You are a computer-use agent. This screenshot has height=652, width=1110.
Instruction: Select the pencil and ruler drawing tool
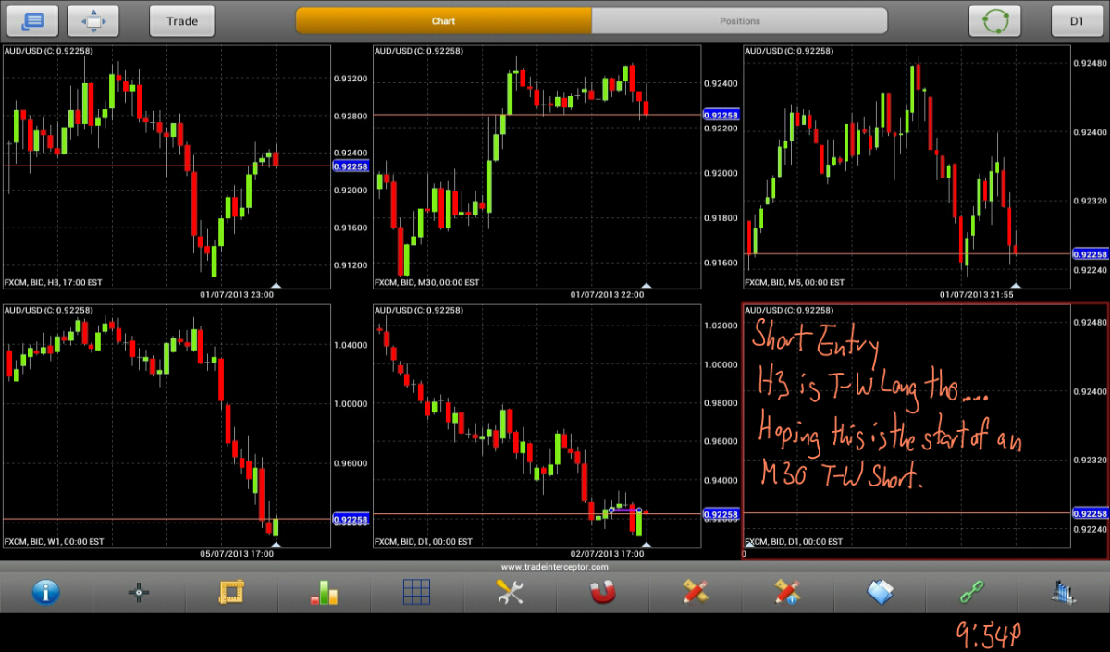[x=695, y=592]
